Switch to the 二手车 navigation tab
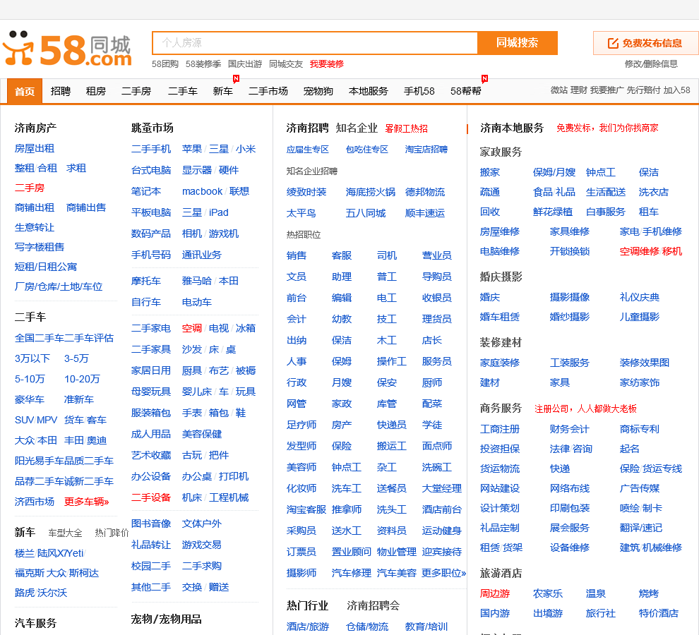Screen dimensions: 699x635 (183, 91)
